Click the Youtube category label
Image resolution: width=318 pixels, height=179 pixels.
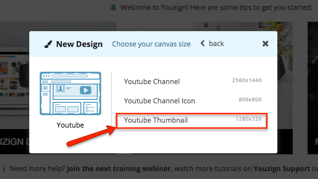[x=70, y=125]
